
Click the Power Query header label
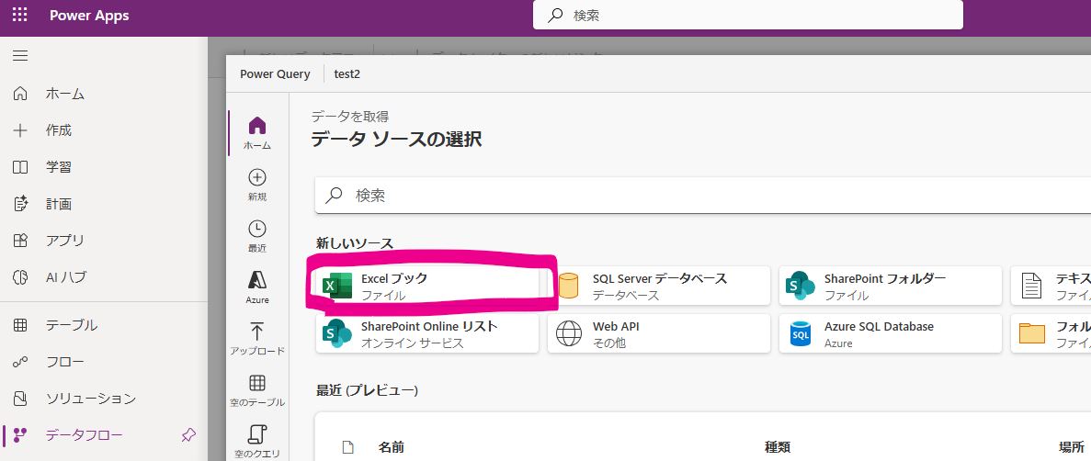coord(275,74)
